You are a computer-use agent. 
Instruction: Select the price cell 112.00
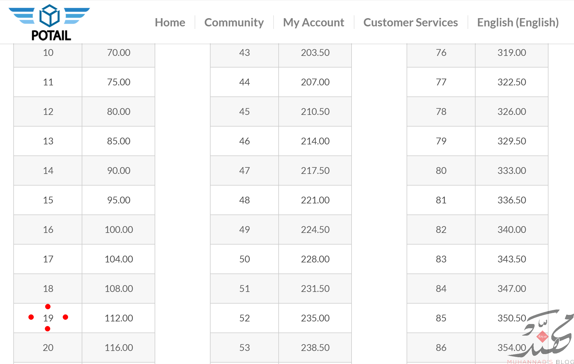point(119,318)
